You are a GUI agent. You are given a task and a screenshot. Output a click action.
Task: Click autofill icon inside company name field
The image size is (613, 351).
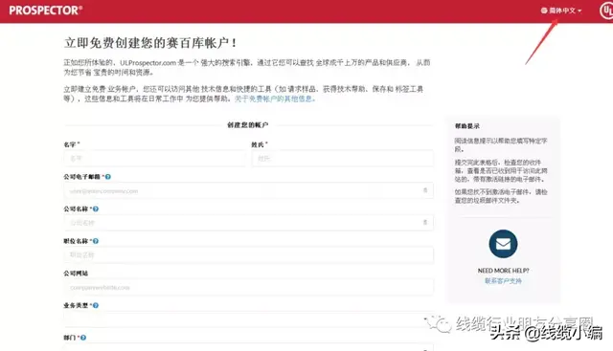click(x=425, y=223)
